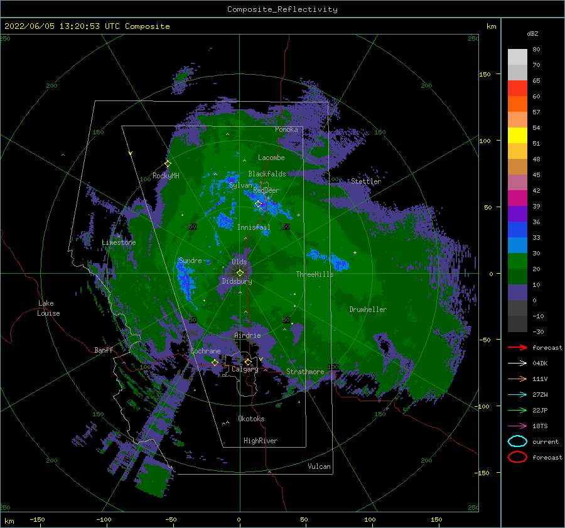This screenshot has width=565, height=528.
Task: Click the RockyMH label
Action: click(166, 176)
